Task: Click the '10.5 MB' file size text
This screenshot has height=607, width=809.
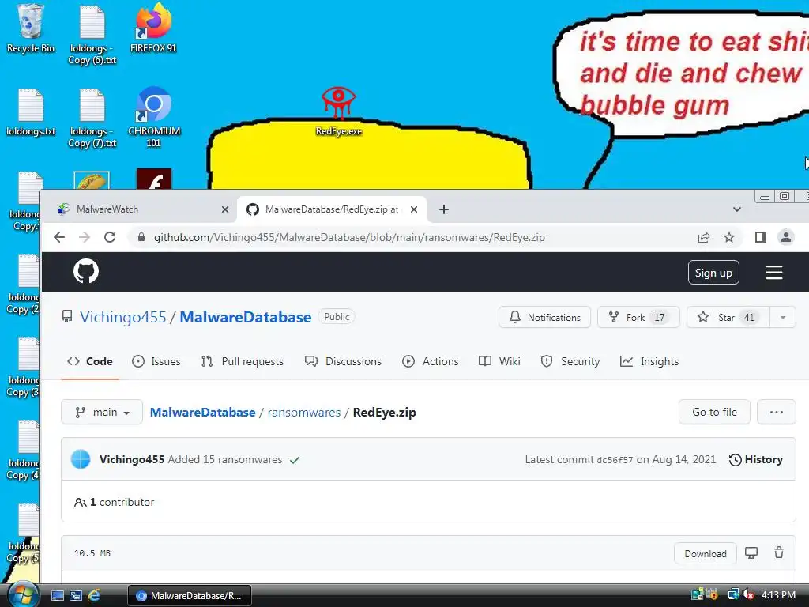Action: point(92,553)
